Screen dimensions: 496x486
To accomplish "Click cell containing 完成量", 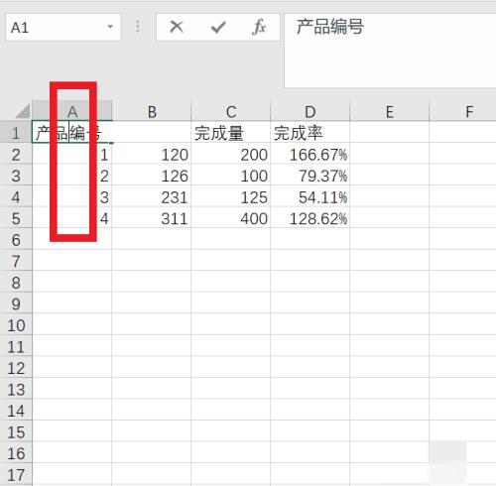I will (x=231, y=132).
